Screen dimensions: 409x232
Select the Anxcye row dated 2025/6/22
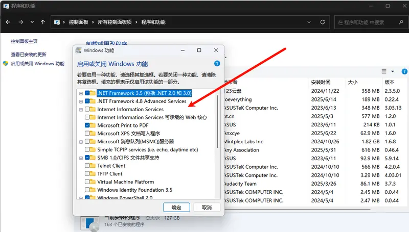(x=315, y=133)
